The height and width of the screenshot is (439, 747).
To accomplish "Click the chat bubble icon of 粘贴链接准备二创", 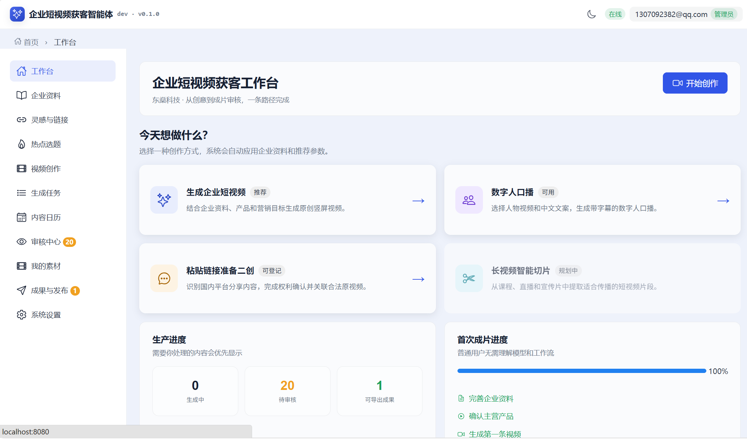I will tap(164, 278).
